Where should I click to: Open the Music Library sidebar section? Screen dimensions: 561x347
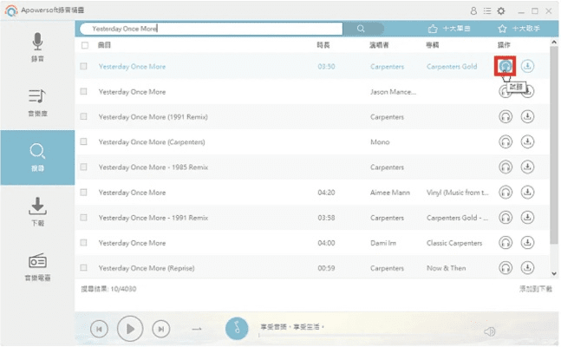pos(37,102)
